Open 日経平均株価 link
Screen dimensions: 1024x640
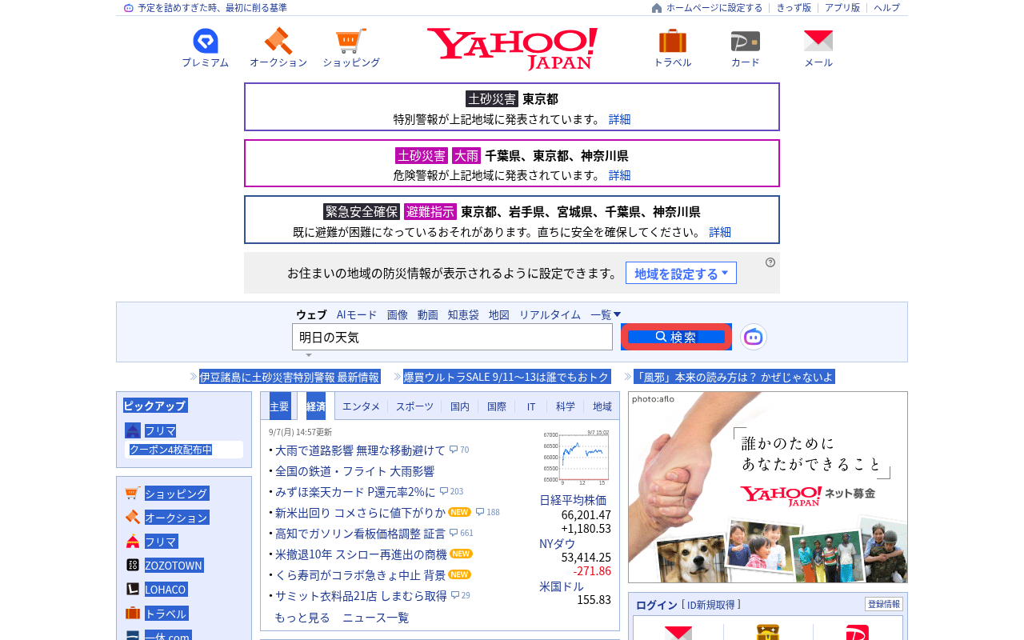tap(573, 500)
